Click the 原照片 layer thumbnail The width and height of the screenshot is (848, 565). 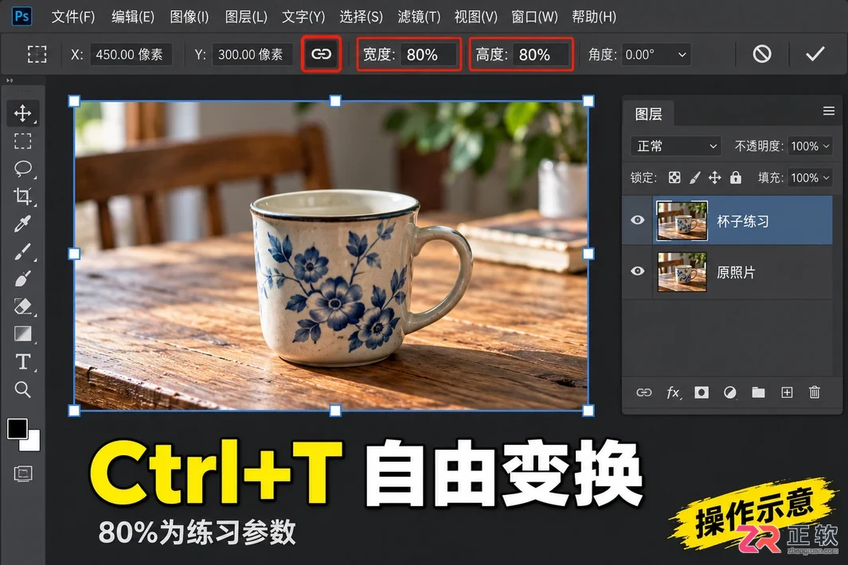pyautogui.click(x=682, y=272)
